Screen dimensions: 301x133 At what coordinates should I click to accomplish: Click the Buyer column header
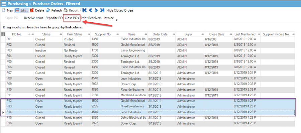point(188,34)
